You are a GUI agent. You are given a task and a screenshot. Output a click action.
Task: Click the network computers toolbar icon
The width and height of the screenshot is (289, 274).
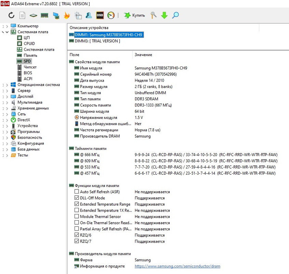56,15
